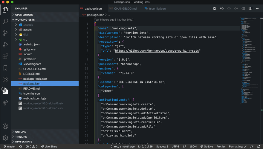
Task: Split the editor to the right
Action: coord(250,8)
